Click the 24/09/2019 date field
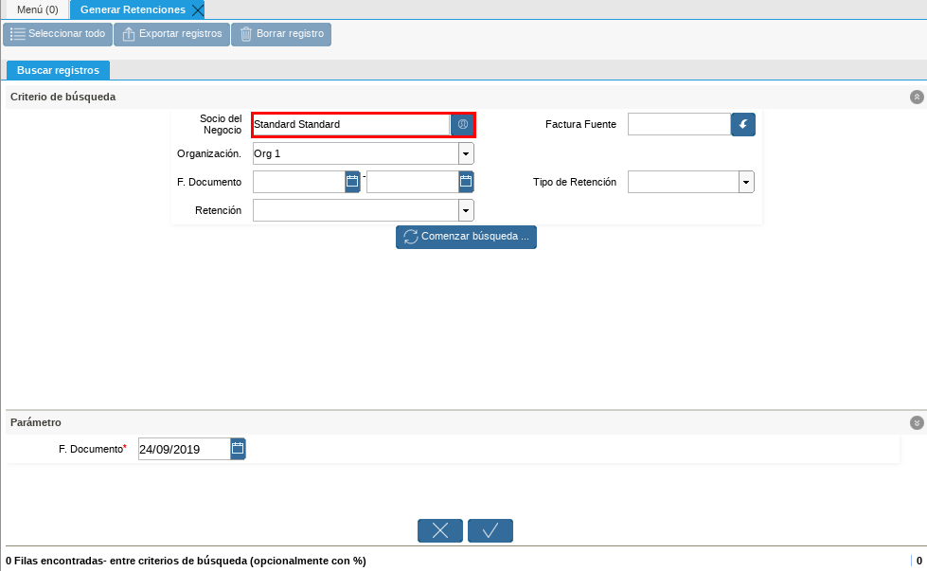The height and width of the screenshot is (571, 927). [185, 449]
